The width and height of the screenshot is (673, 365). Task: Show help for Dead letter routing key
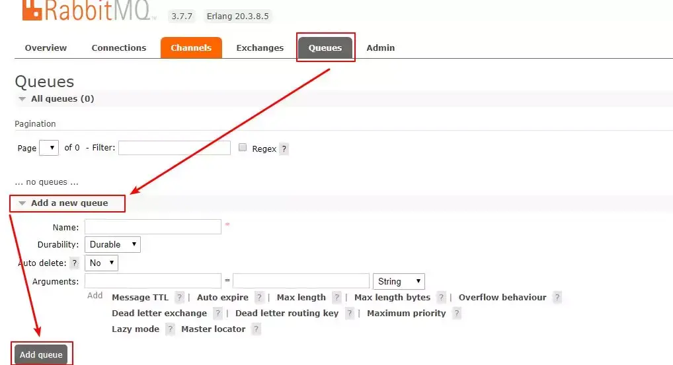349,313
